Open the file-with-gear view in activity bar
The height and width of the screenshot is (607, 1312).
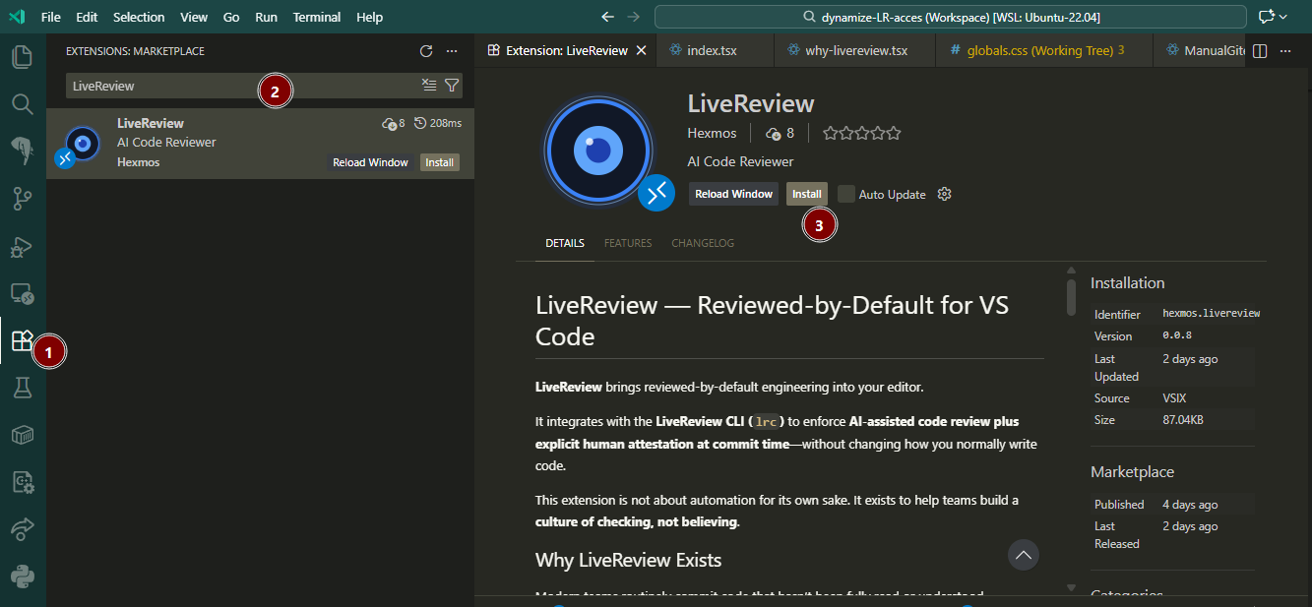[22, 482]
